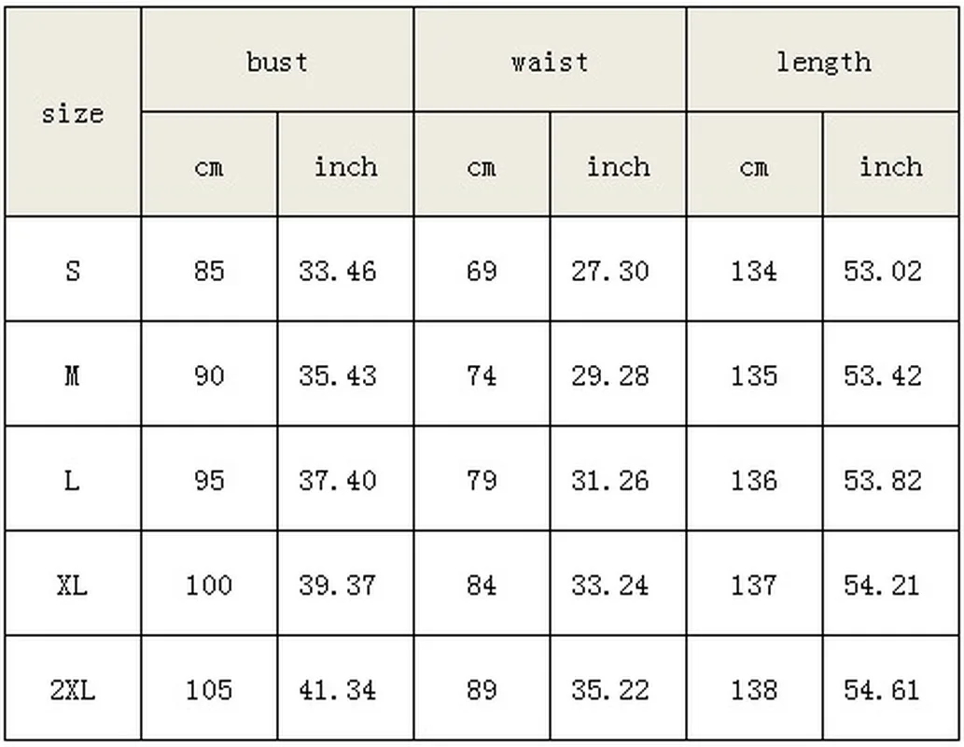Click the "inch" subheader under waist
This screenshot has width=964, height=747.
click(618, 166)
